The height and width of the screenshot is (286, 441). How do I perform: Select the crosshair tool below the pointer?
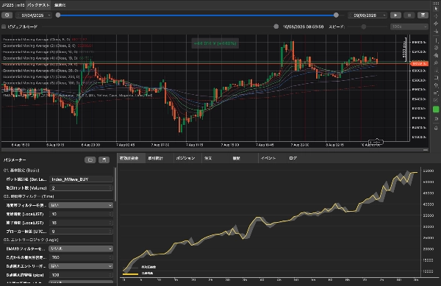pyautogui.click(x=436, y=16)
